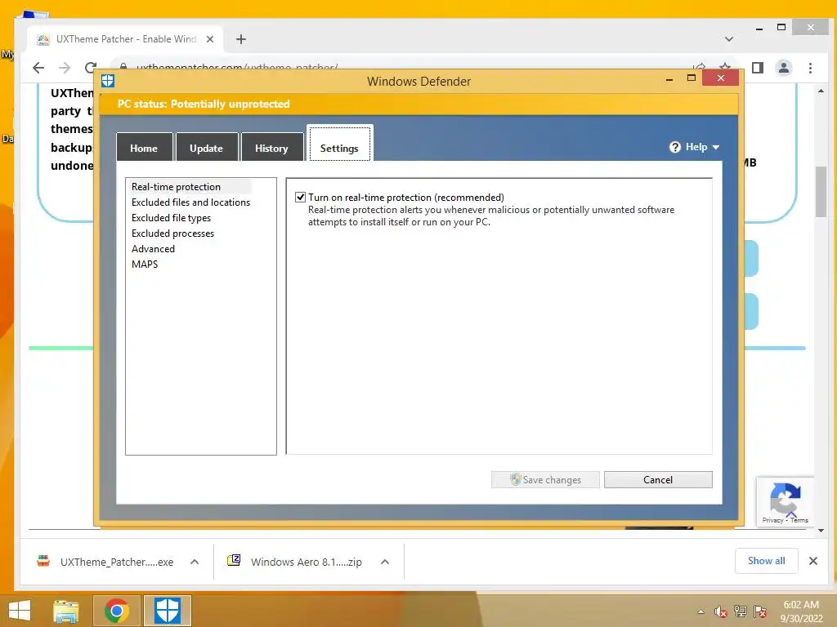
Task: Click the taskbar clock and date
Action: click(x=801, y=611)
